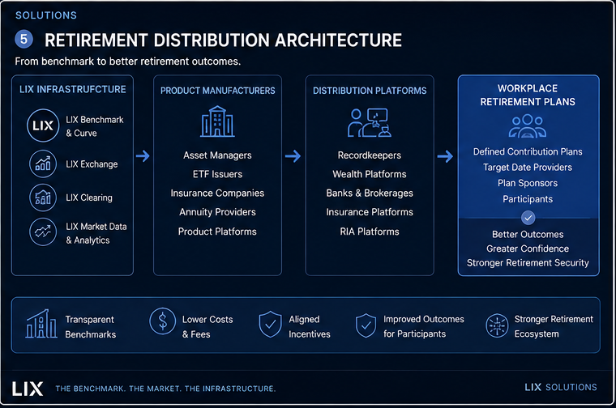Image resolution: width=616 pixels, height=408 pixels.
Task: Click the LIX circle logo icon
Action: coord(43,125)
